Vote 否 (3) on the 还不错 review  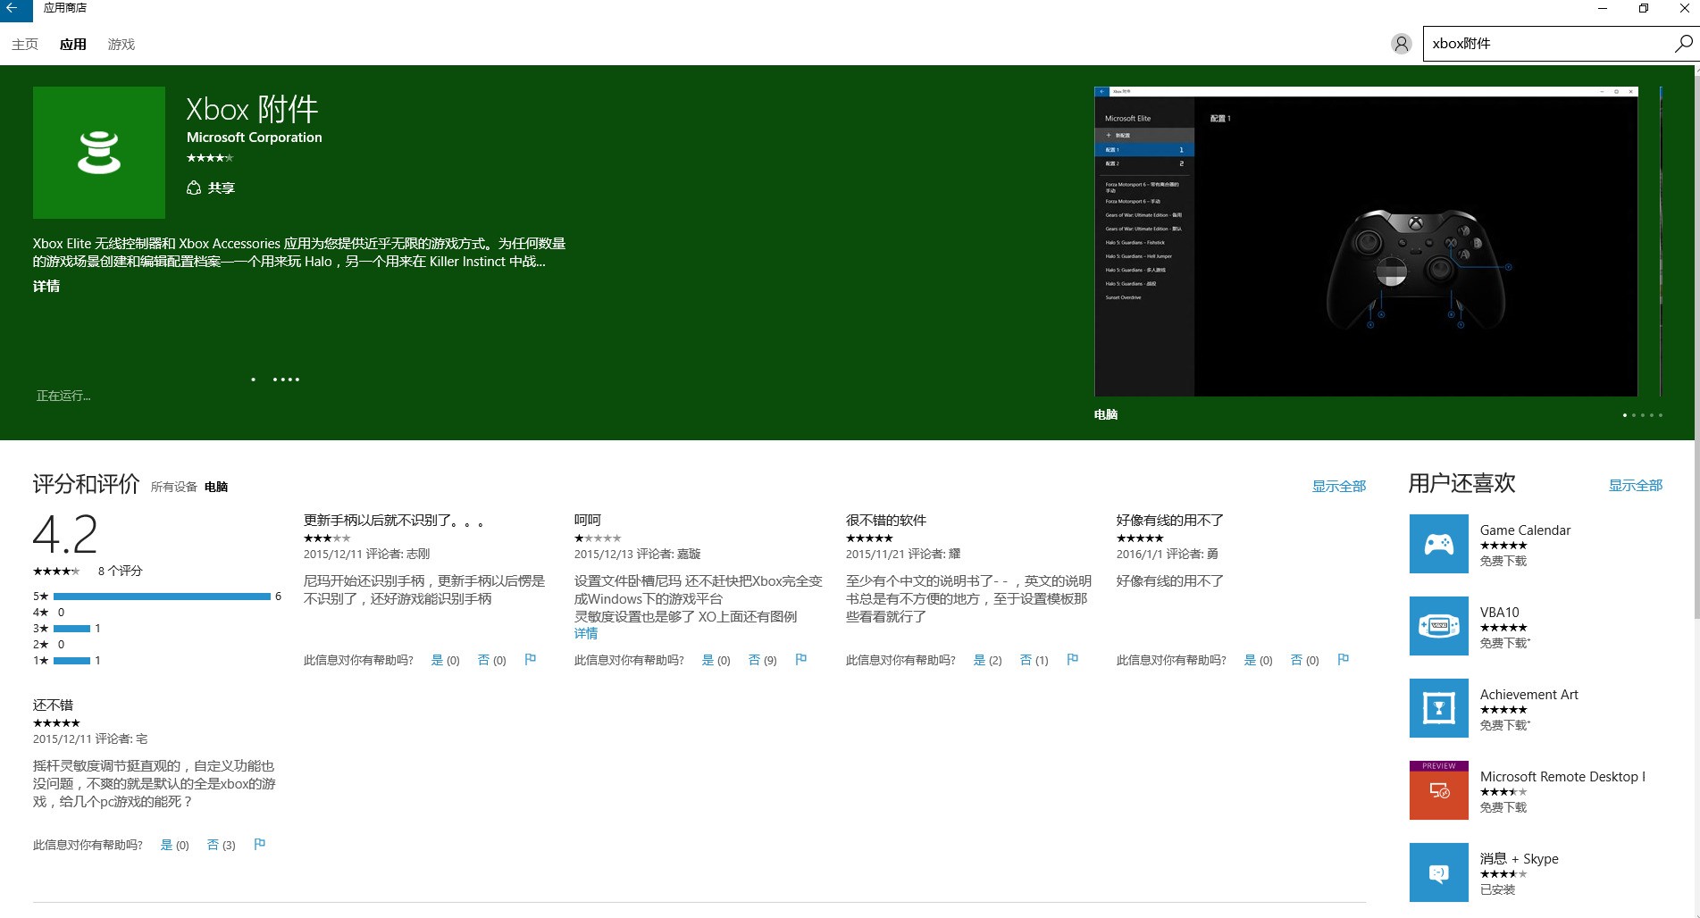[x=221, y=845]
